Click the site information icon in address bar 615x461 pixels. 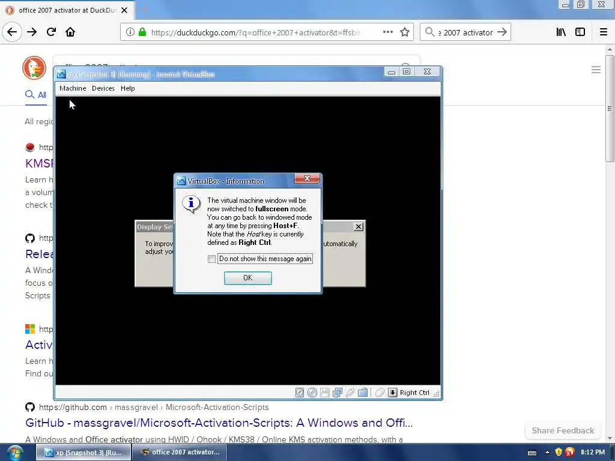coord(130,32)
